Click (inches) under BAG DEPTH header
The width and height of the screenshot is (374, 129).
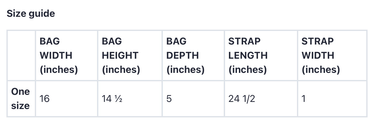[x=185, y=70]
